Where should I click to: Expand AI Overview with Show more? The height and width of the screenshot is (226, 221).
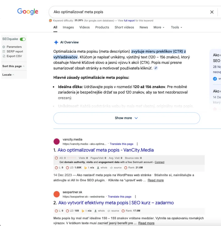pyautogui.click(x=126, y=118)
